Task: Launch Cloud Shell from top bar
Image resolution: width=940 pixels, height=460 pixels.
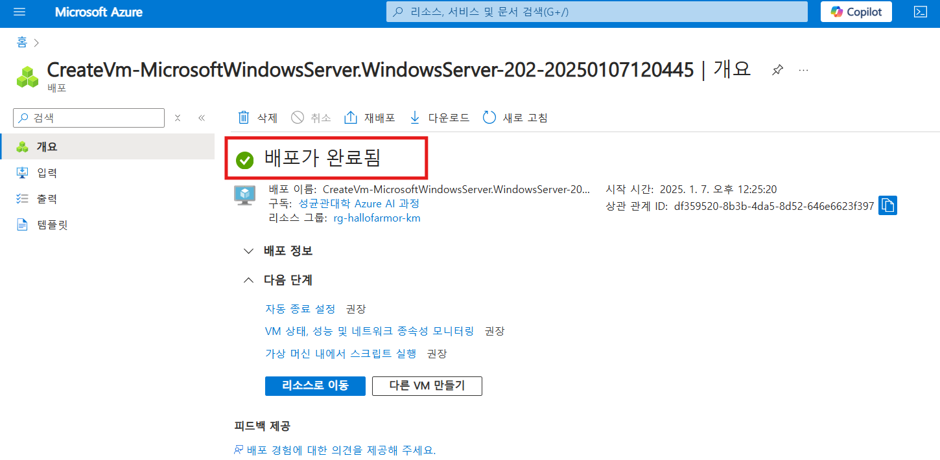Action: pyautogui.click(x=919, y=12)
